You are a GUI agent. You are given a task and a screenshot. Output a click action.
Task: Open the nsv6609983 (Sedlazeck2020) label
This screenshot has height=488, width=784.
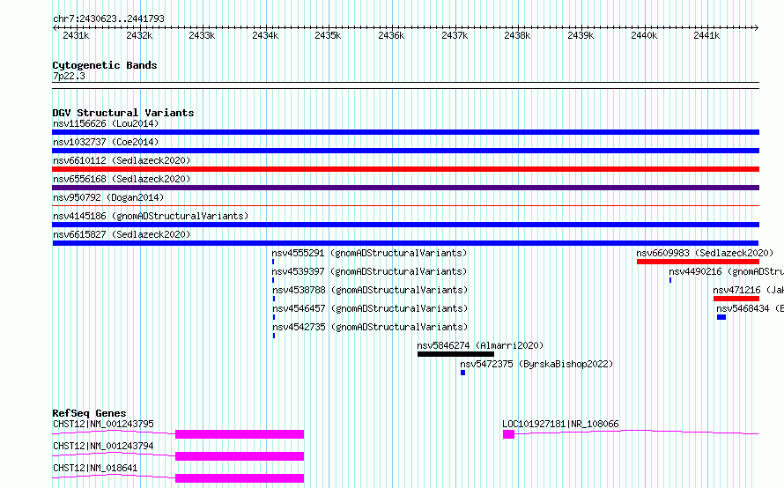tap(705, 253)
